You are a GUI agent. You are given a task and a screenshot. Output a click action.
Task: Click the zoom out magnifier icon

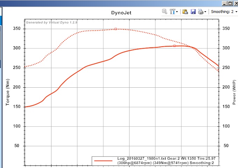click(164, 12)
